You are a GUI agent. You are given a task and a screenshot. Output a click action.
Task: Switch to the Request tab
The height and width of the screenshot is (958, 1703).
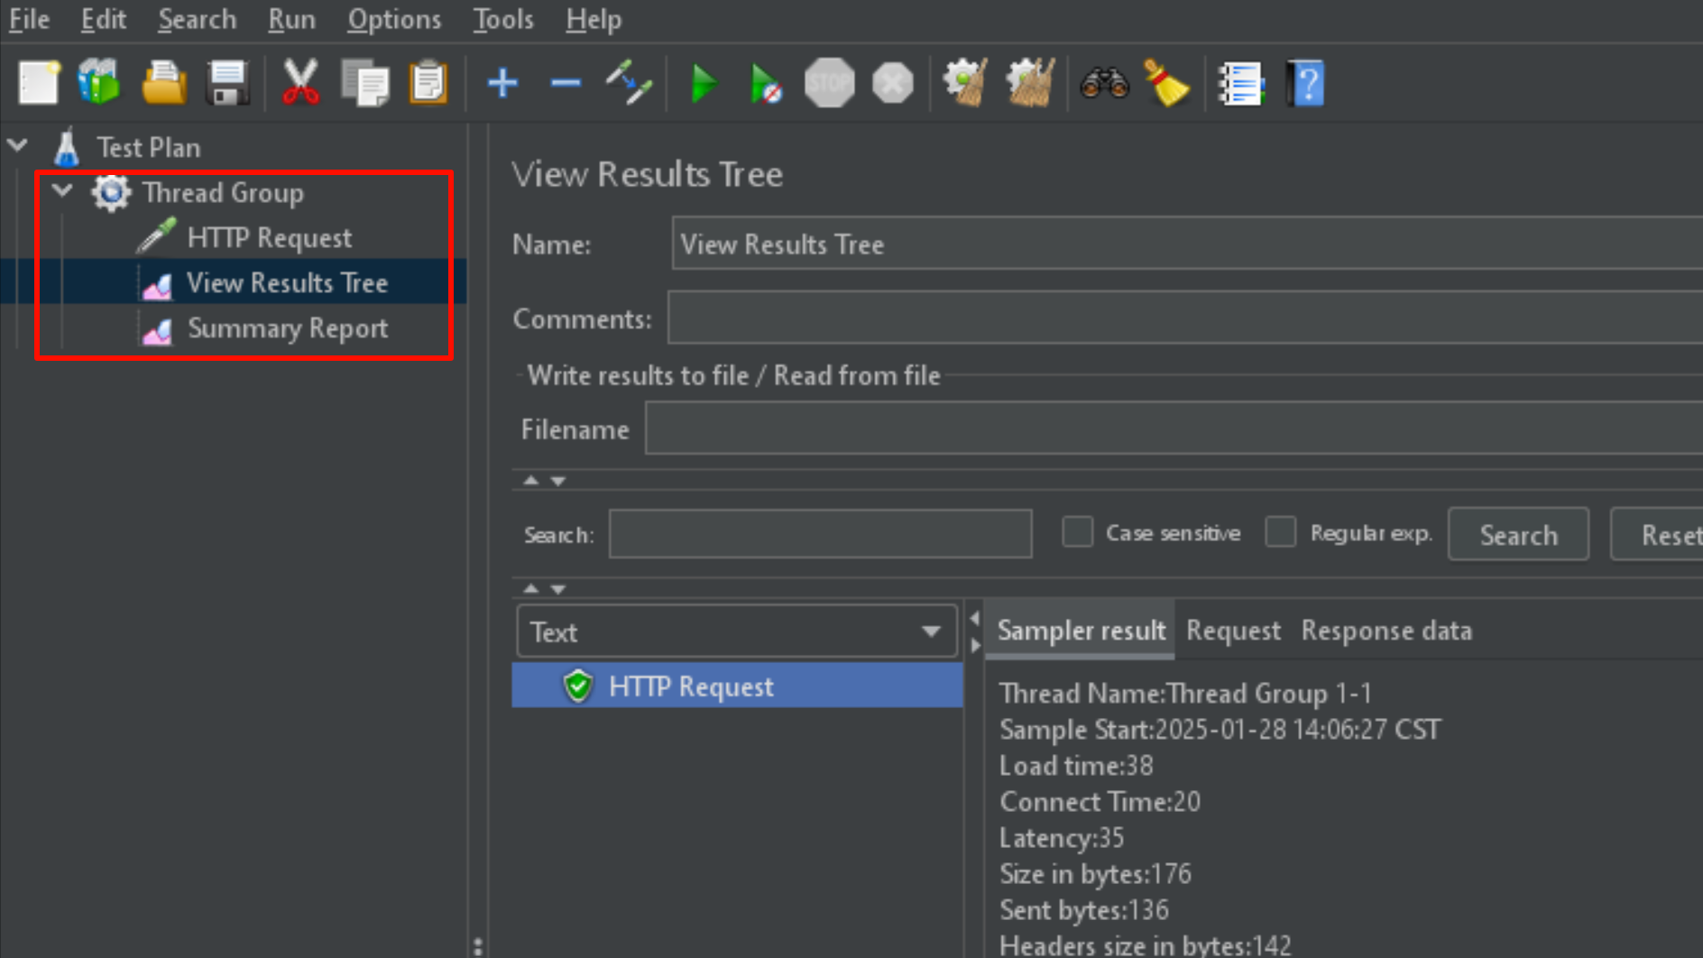(1233, 630)
